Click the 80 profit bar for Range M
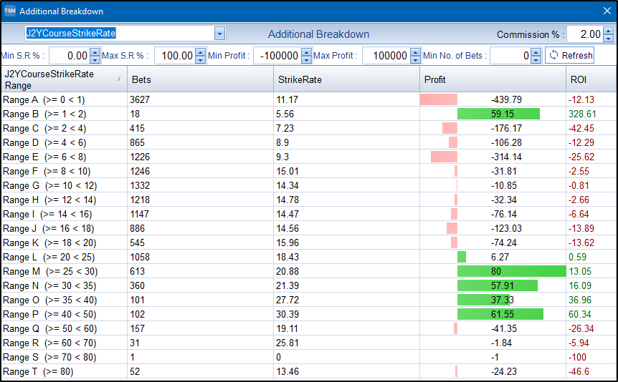Image resolution: width=618 pixels, height=382 pixels. point(511,271)
